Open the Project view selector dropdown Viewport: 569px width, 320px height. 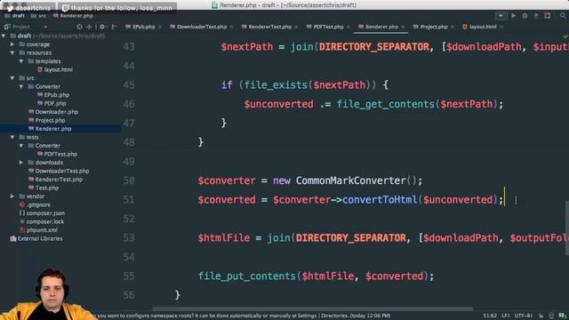coord(45,27)
